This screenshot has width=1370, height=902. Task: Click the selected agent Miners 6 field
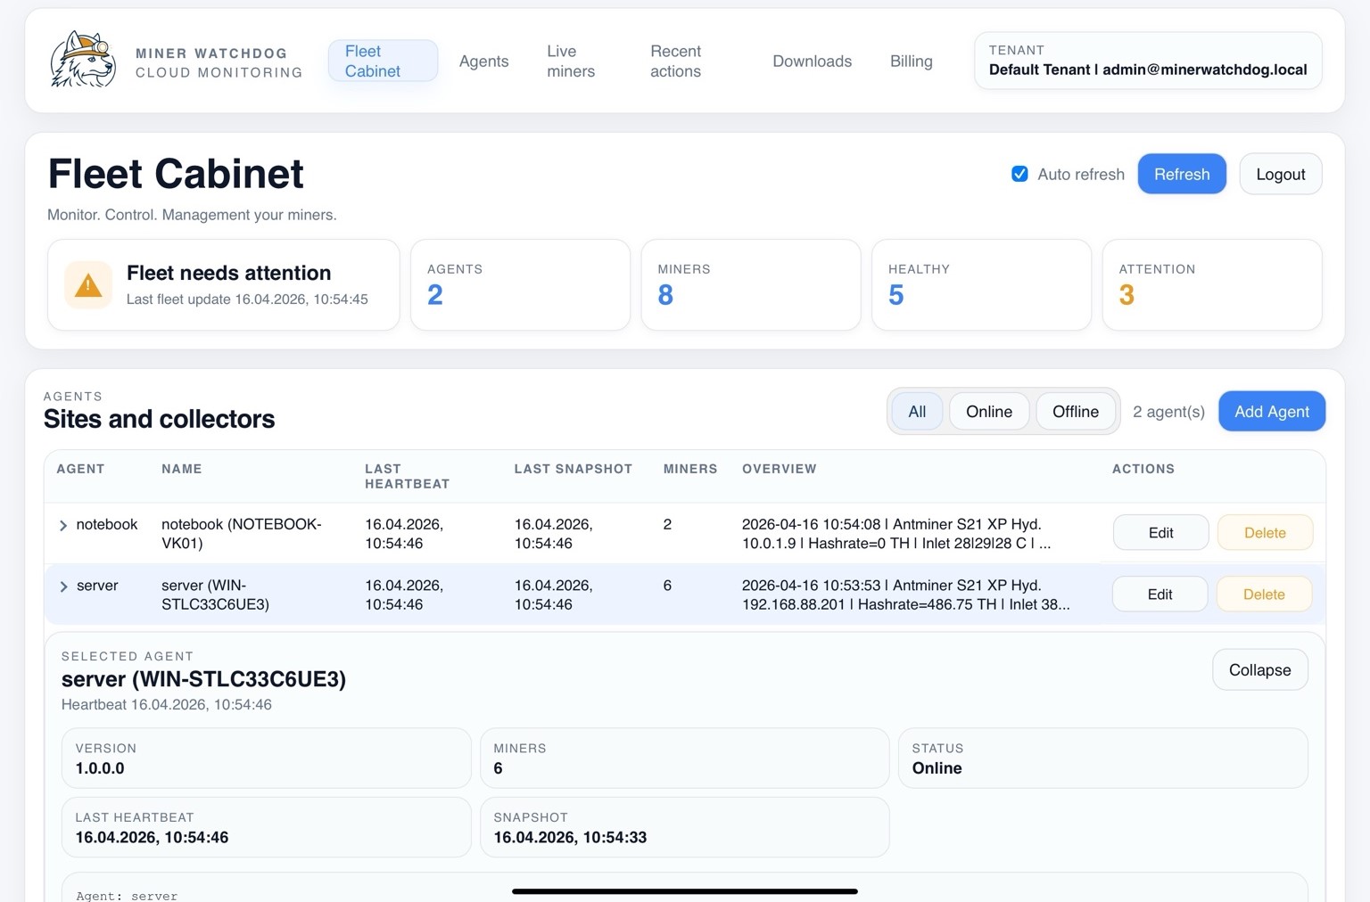(x=684, y=758)
